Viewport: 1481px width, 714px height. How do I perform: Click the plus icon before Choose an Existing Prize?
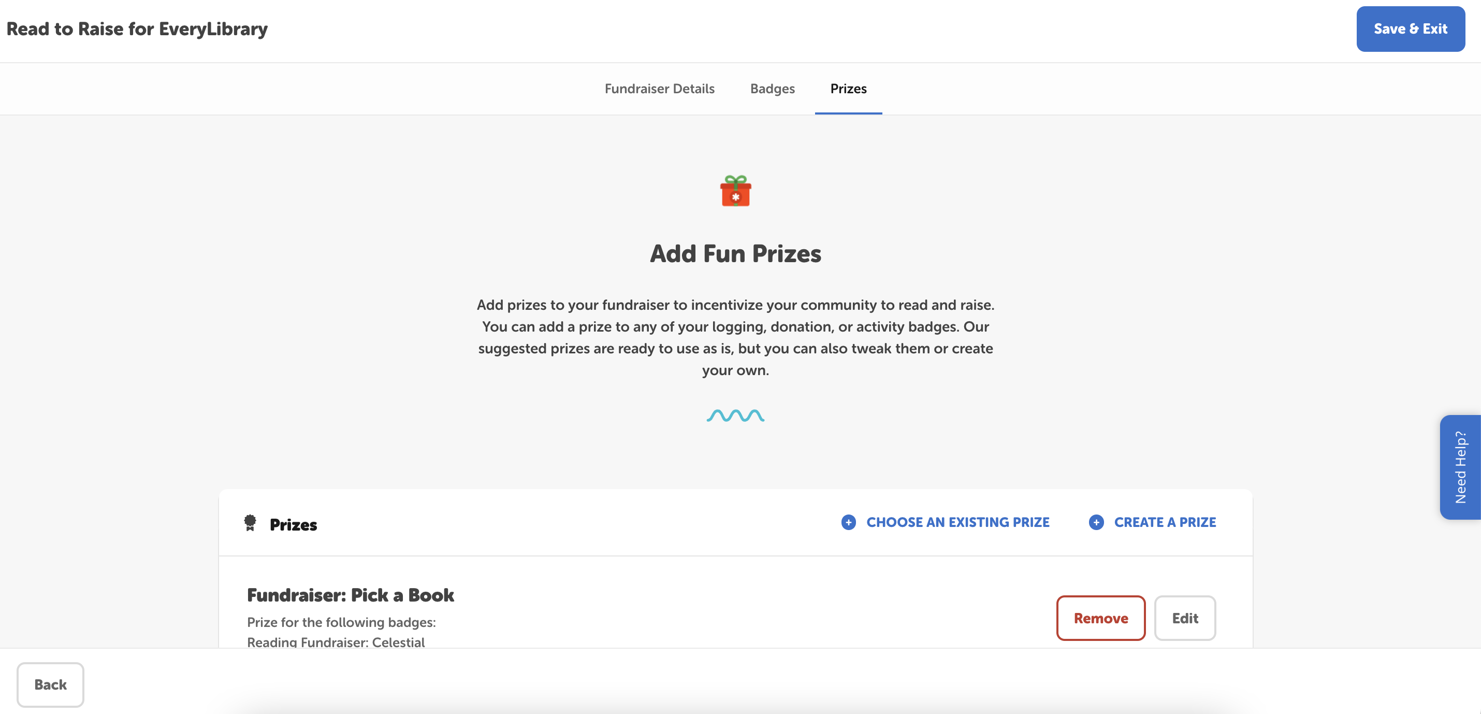848,522
